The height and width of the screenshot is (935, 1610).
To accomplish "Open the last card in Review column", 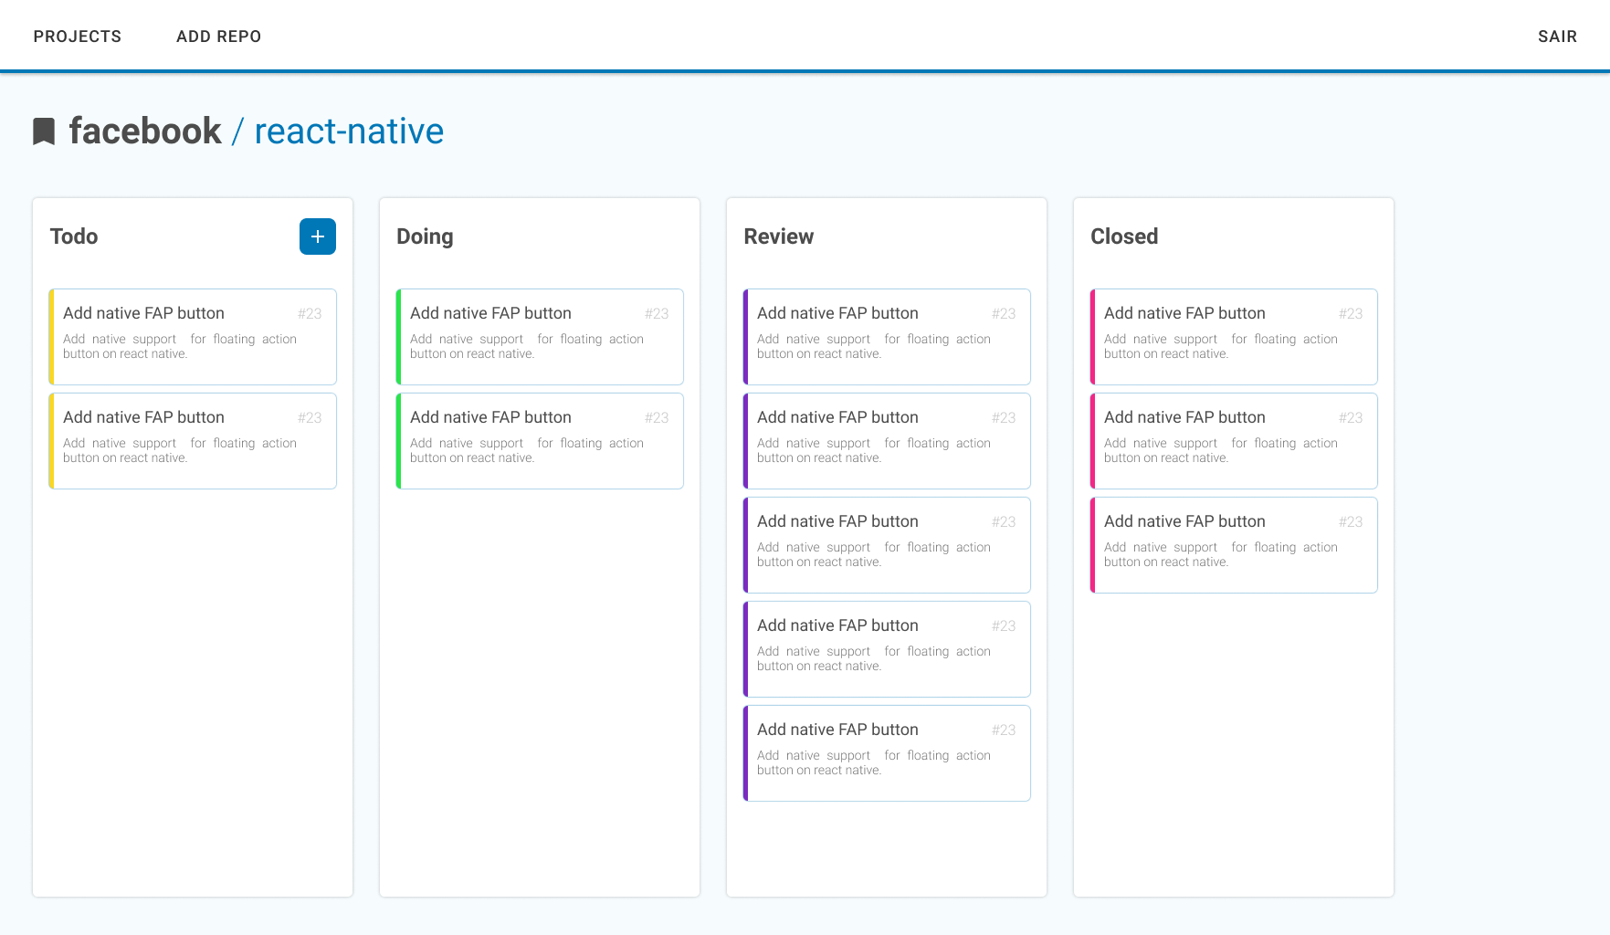I will (x=887, y=753).
